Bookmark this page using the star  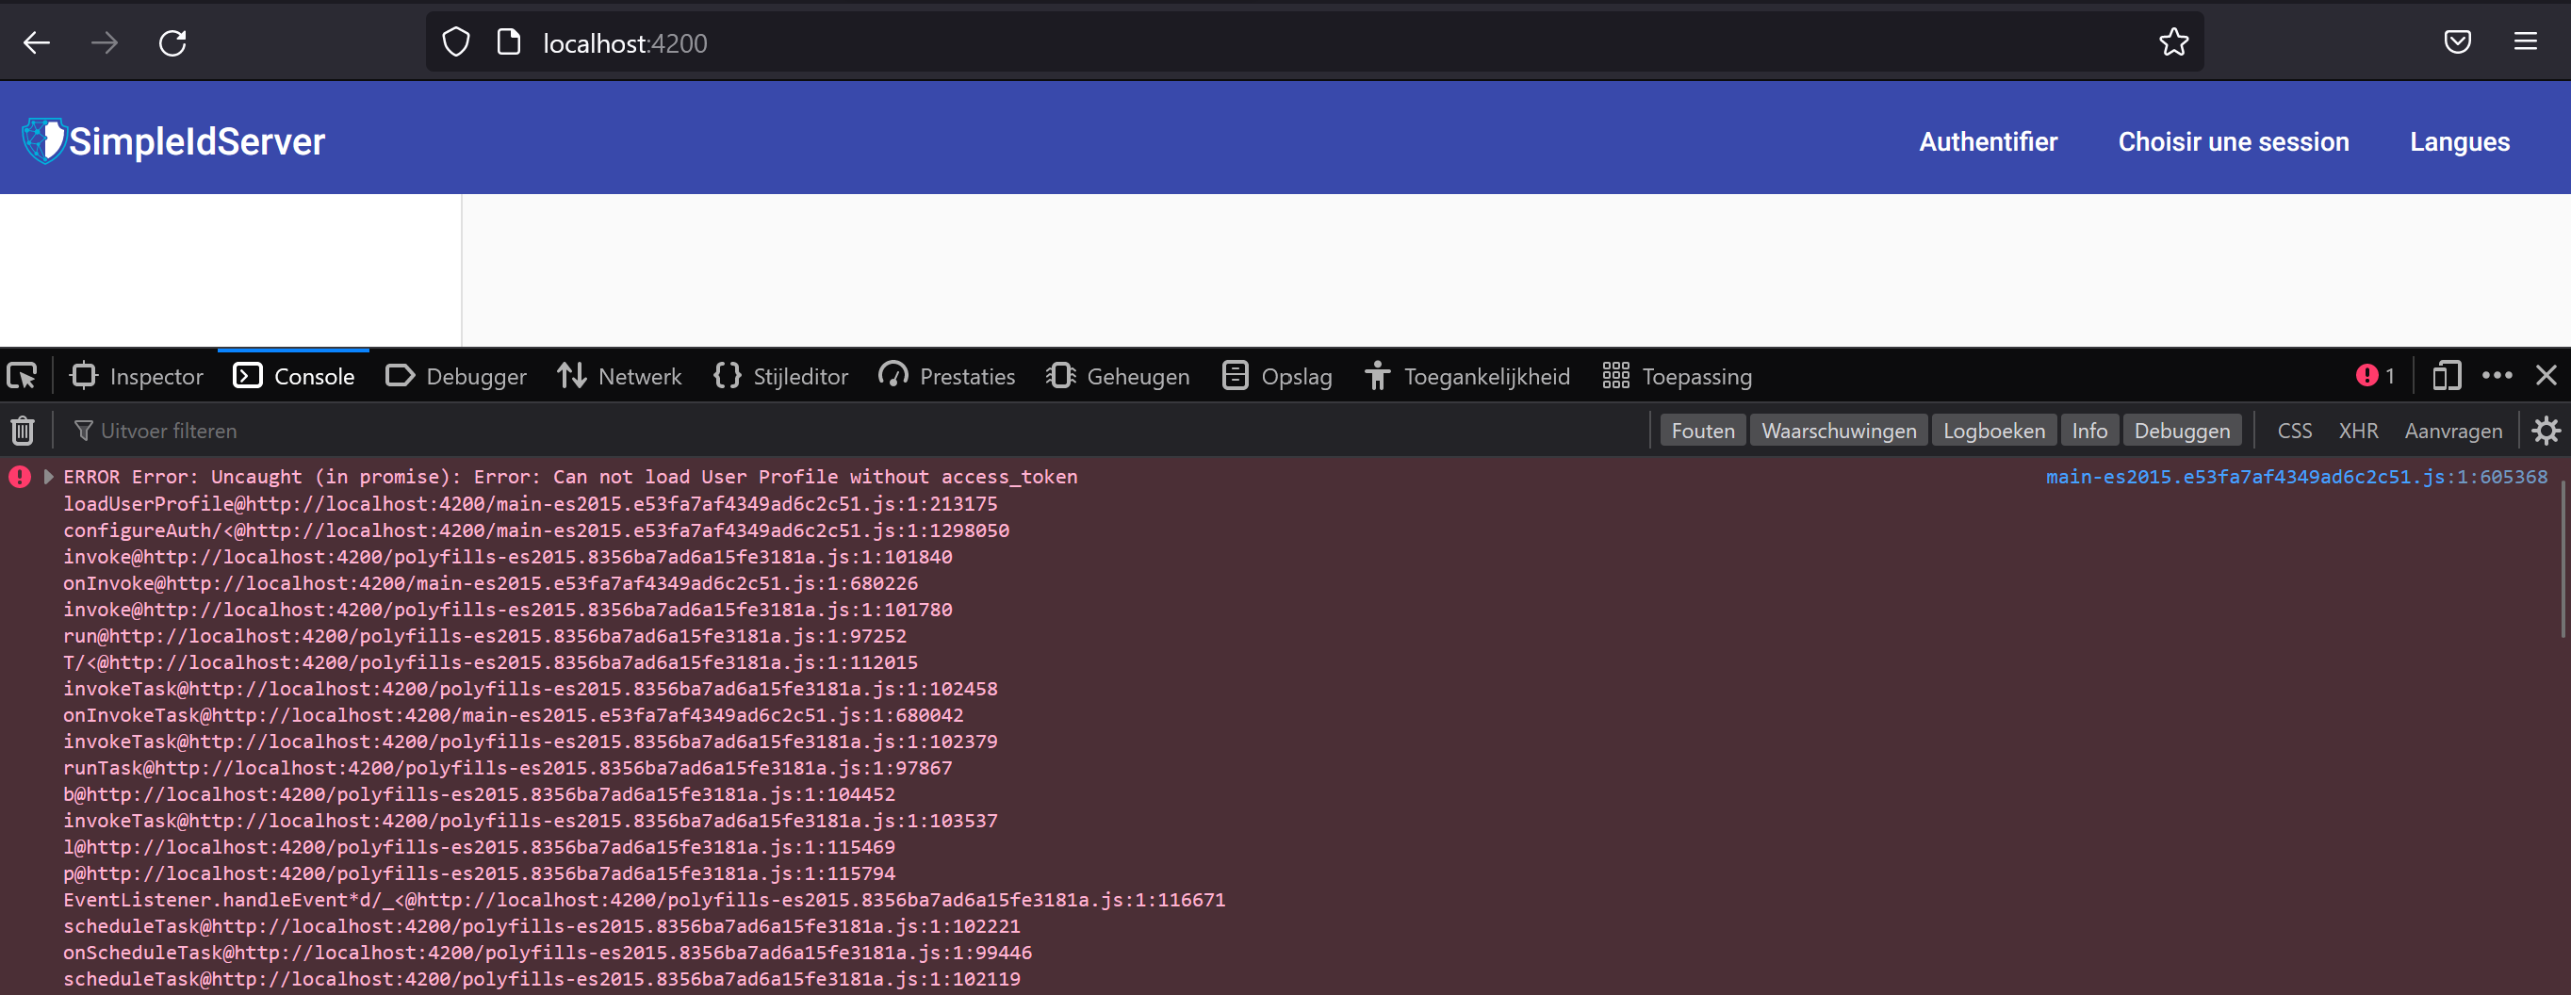point(2174,41)
